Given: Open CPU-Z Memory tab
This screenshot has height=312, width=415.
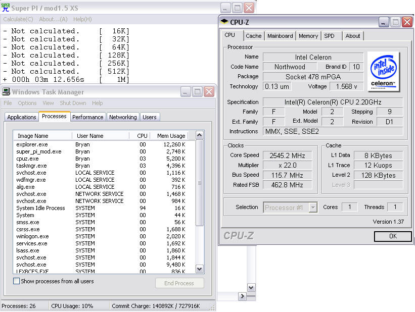Looking at the screenshot, I should pos(308,36).
